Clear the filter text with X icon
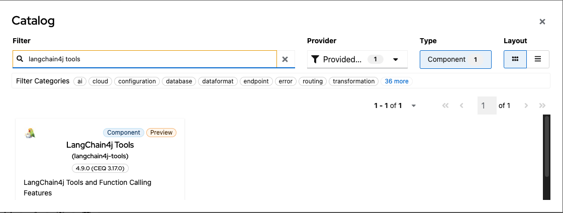Viewport: 563px width, 213px height. [285, 59]
